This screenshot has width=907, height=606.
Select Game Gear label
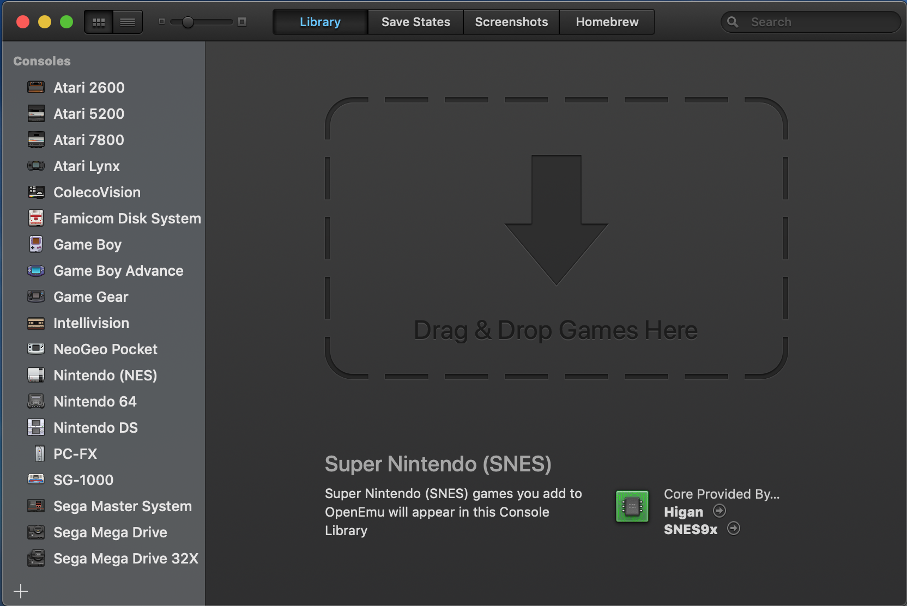point(91,297)
